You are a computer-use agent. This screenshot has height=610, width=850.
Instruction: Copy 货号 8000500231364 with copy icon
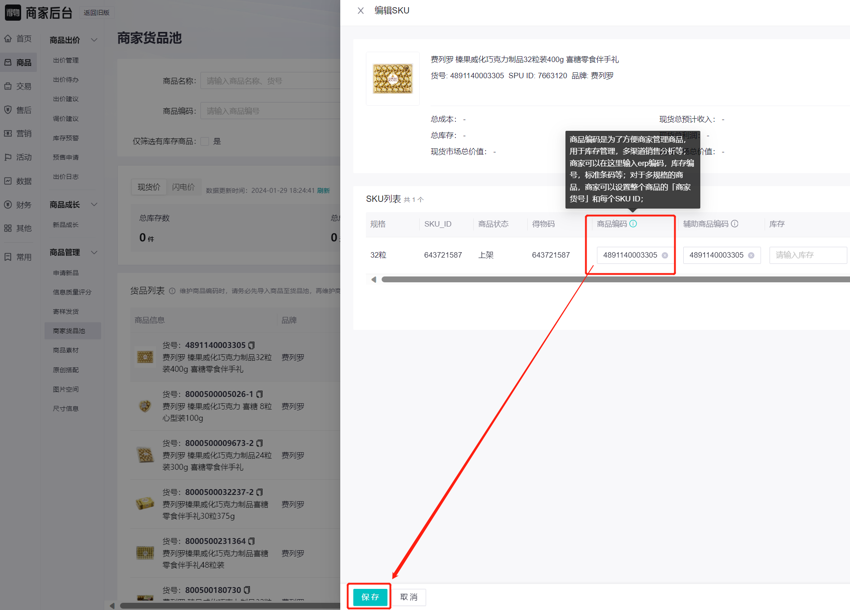click(x=252, y=541)
